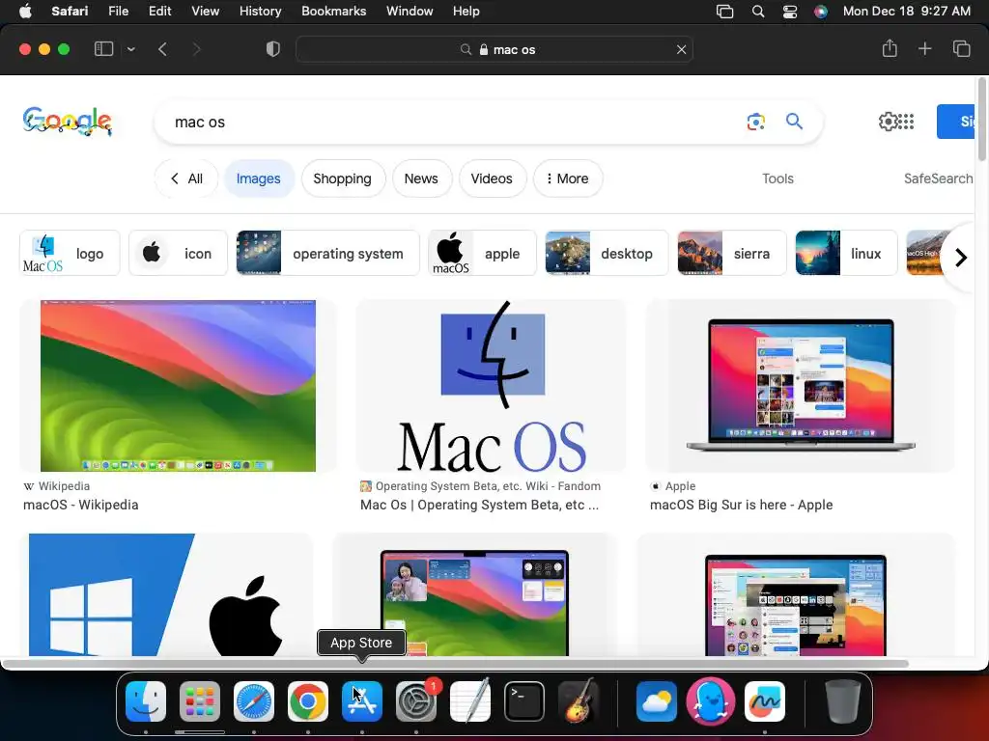The height and width of the screenshot is (741, 989).
Task: Open System Settings from the Dock
Action: coord(416,701)
